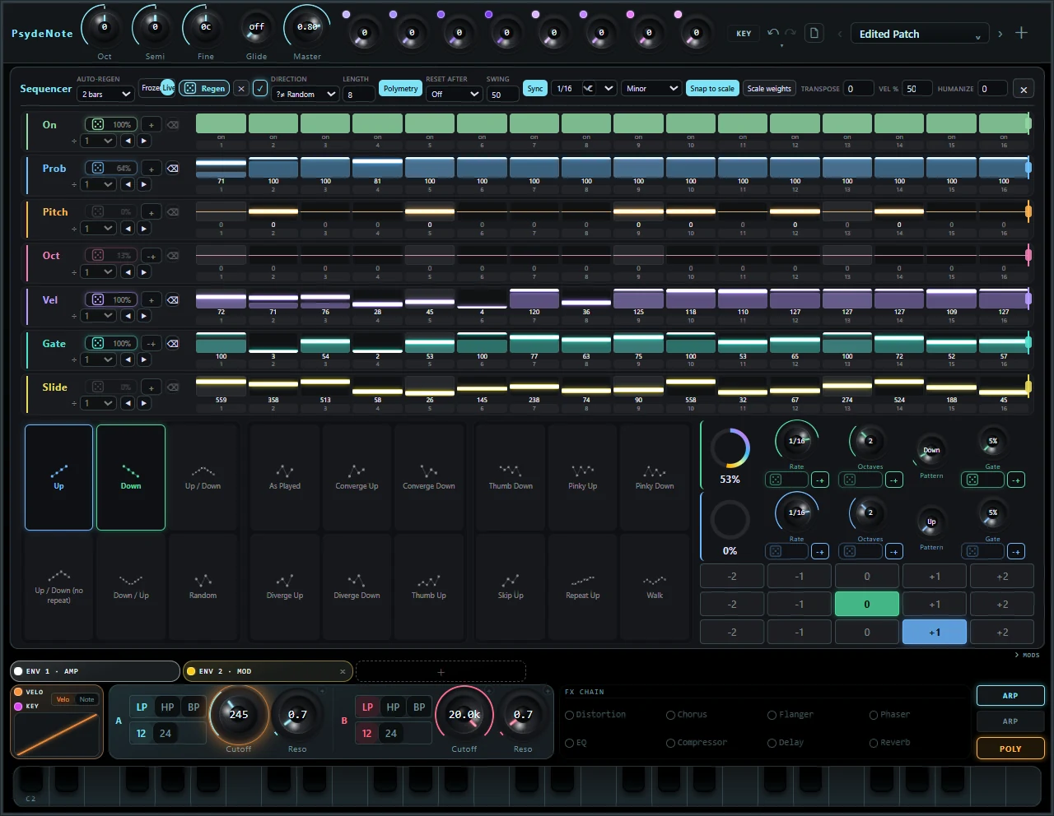Click the dice icon in the Gate lane

[x=98, y=343]
